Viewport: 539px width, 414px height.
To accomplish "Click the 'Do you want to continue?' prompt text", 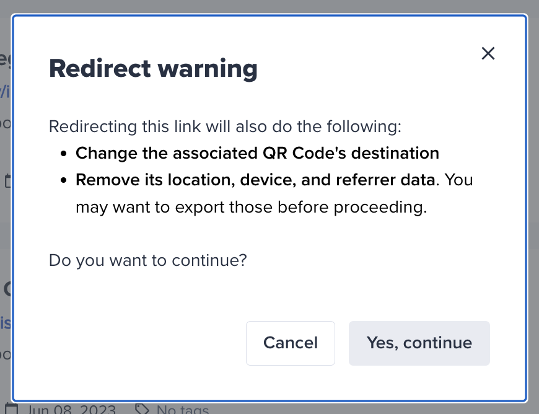I will pos(147,260).
